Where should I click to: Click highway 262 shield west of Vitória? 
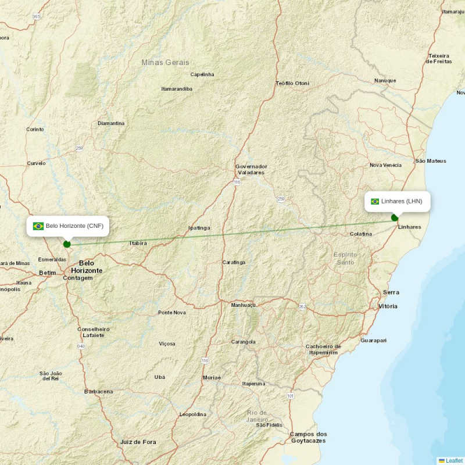[302, 307]
